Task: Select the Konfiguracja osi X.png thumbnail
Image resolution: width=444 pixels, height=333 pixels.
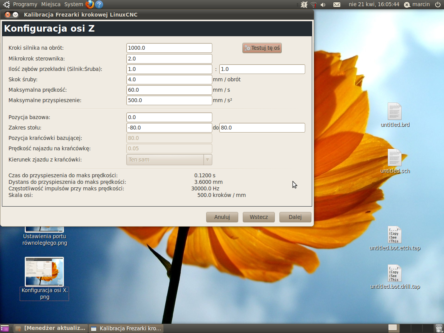Action: click(44, 272)
